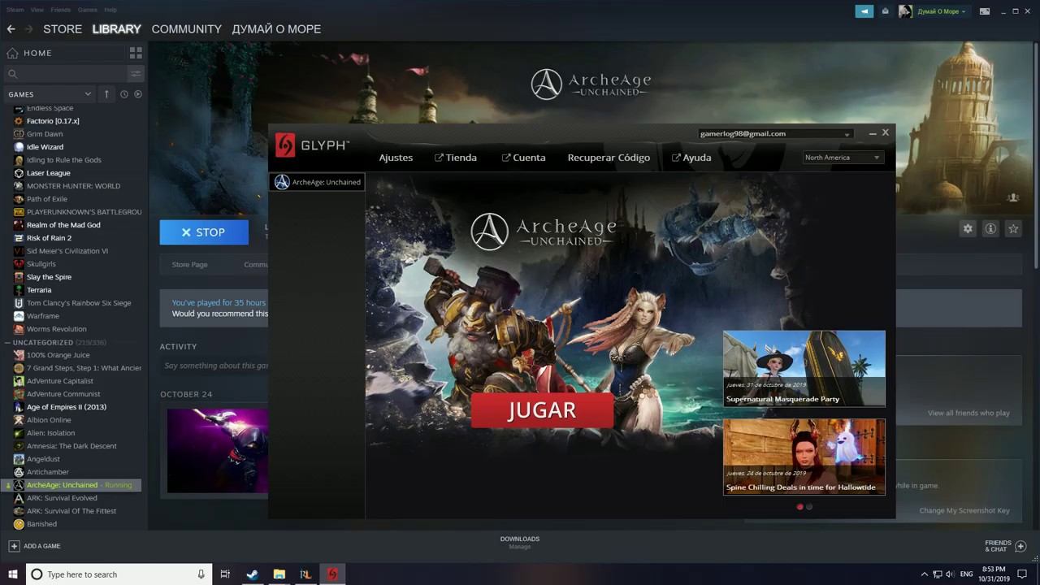Screen dimensions: 1040x585
Task: Enter Big Picture mode icon
Action: coord(985,11)
